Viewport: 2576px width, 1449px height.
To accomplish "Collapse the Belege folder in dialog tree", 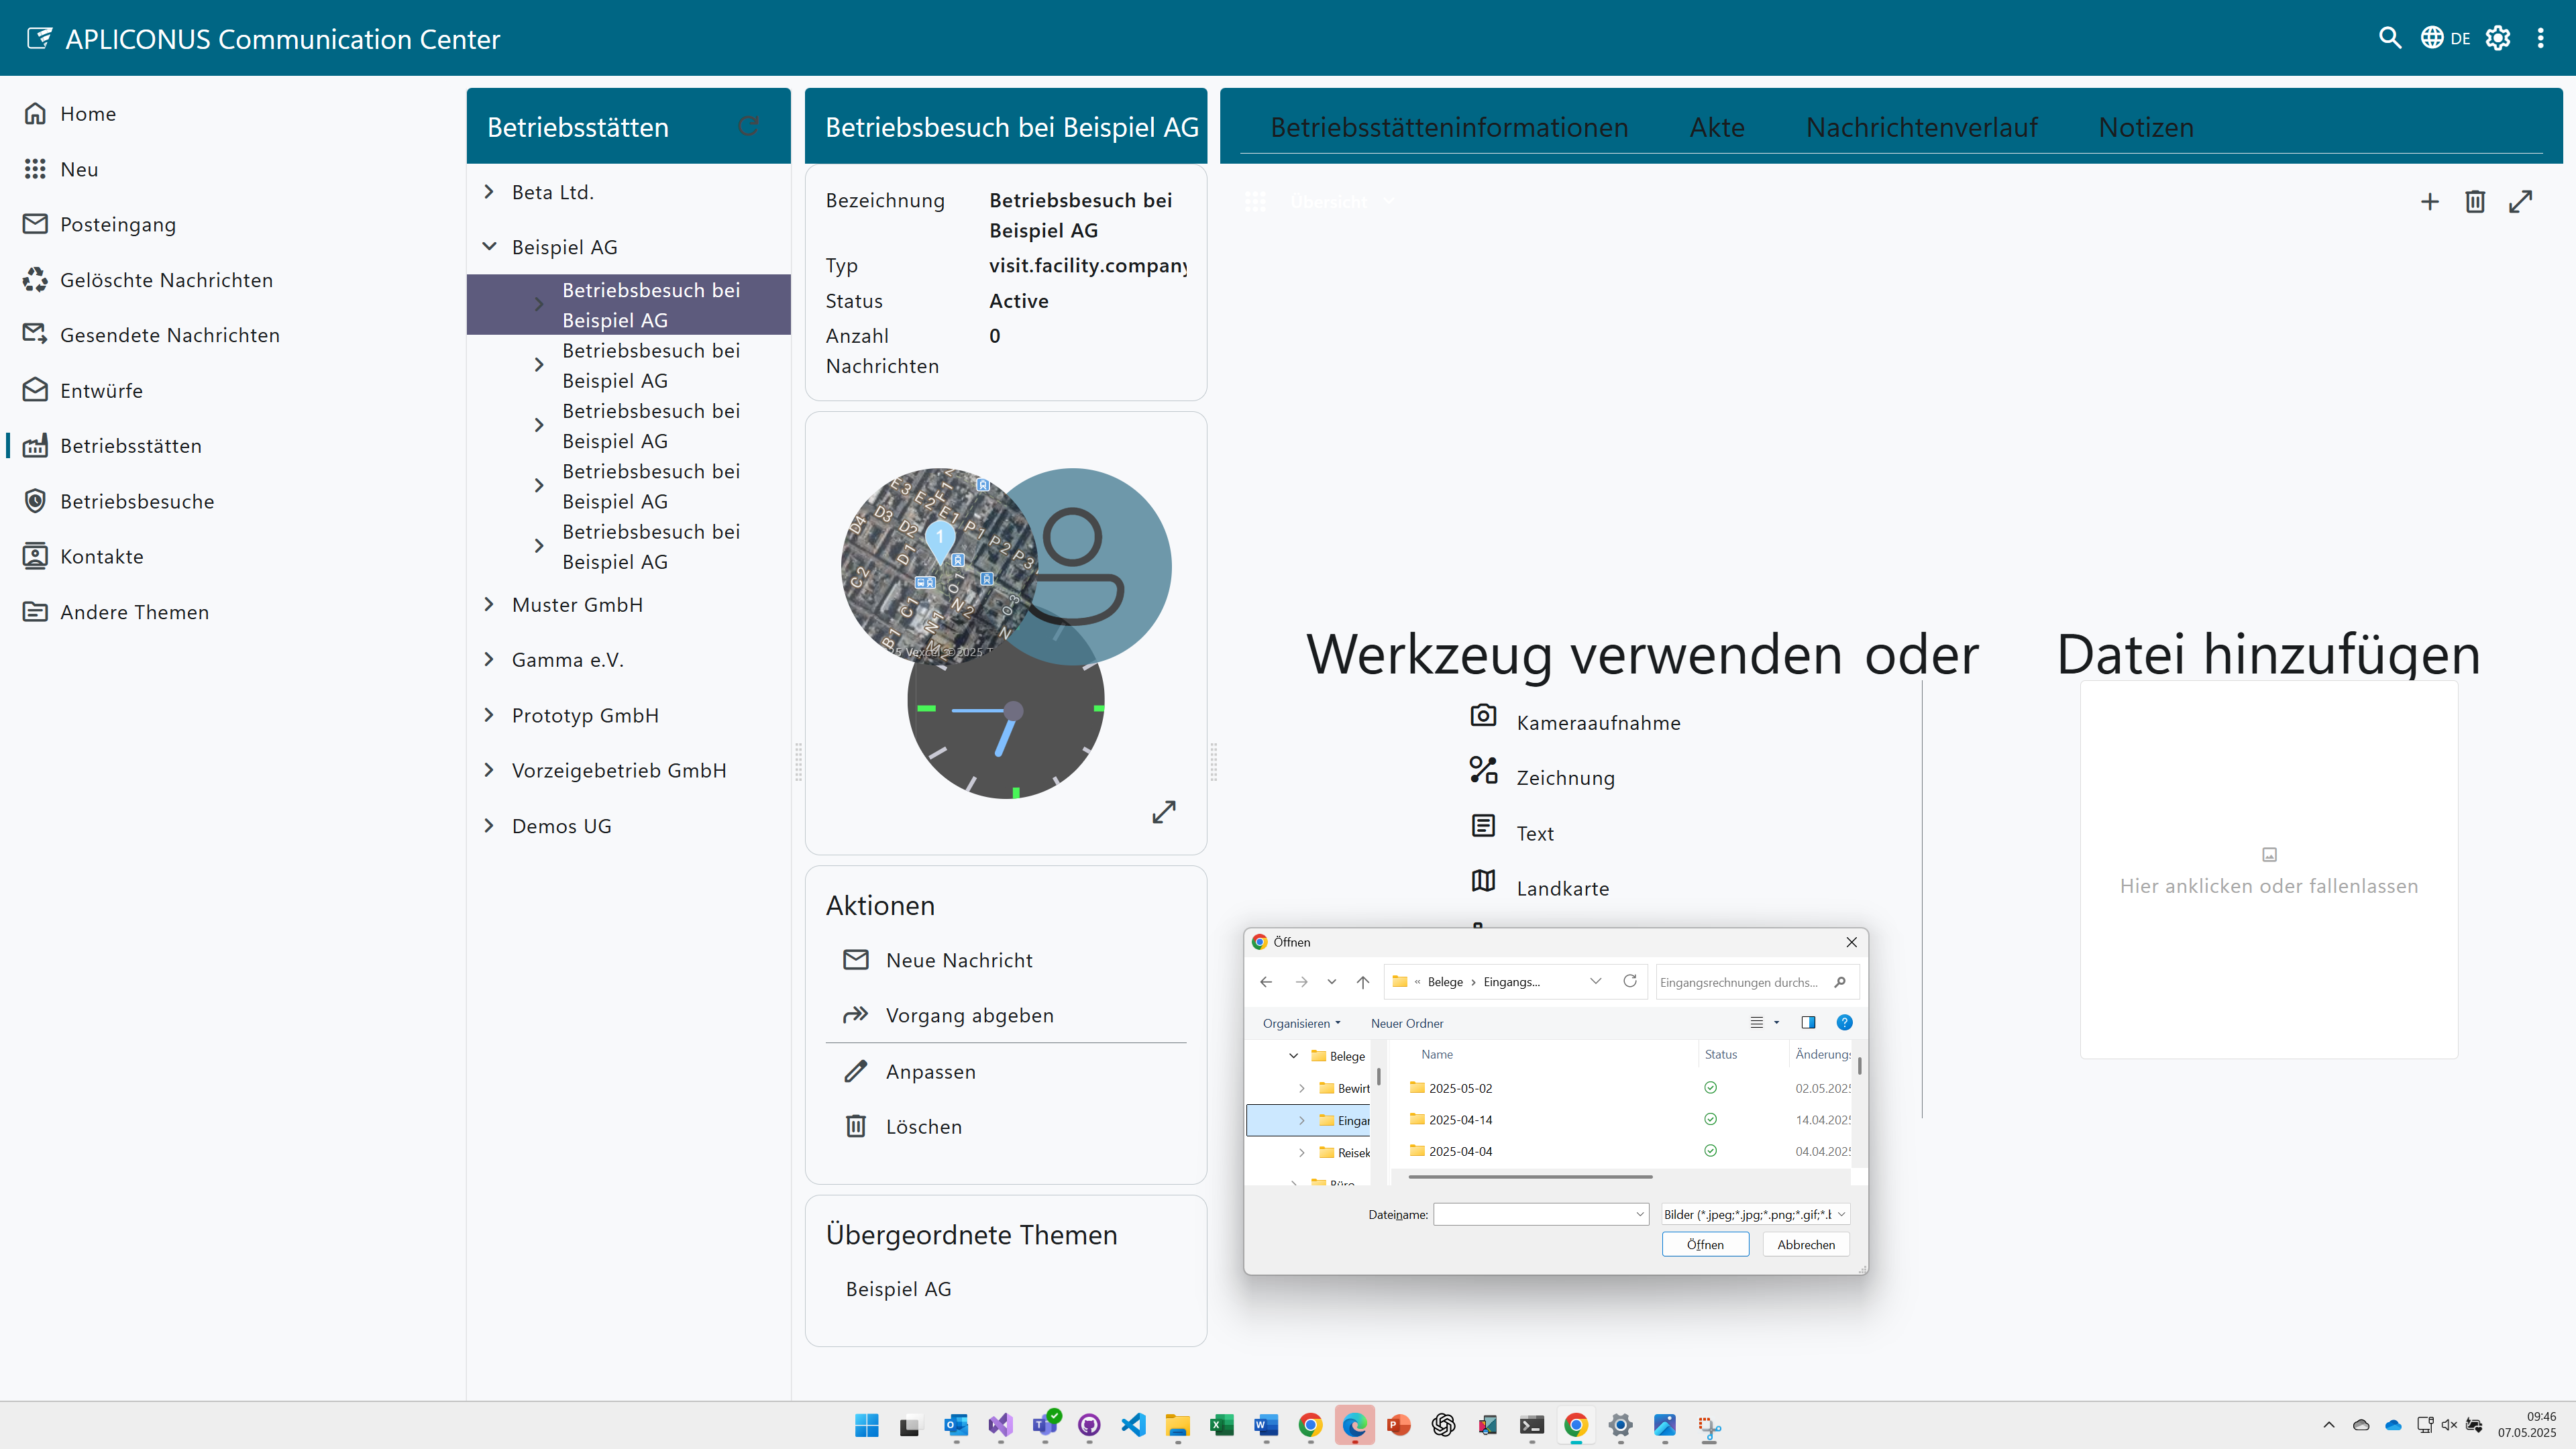I will (x=1293, y=1056).
